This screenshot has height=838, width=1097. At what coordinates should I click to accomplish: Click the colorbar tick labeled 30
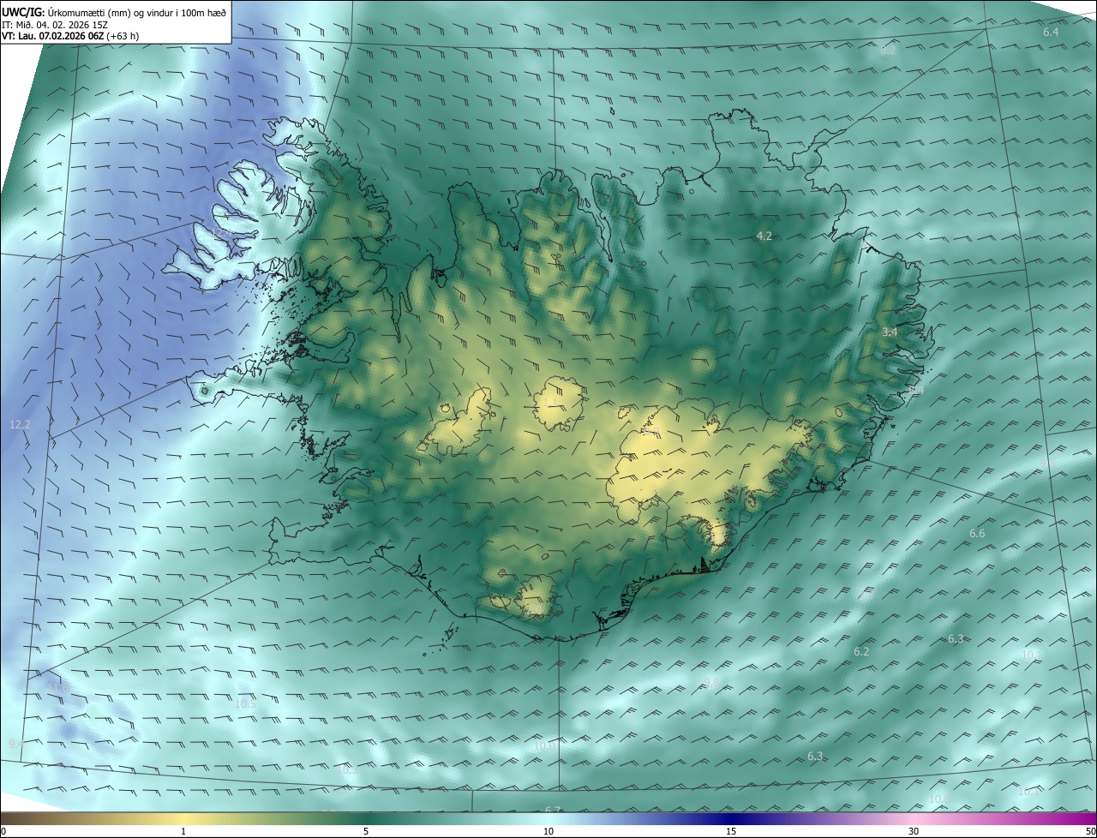tap(914, 831)
